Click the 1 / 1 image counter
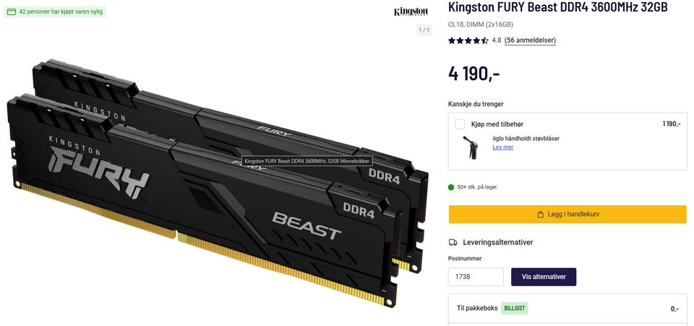This screenshot has width=694, height=326. coord(424,30)
